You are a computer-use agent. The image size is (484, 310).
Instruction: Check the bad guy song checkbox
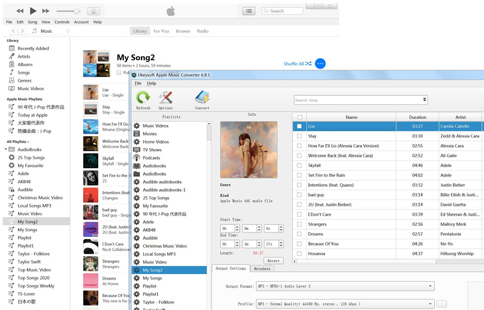299,195
